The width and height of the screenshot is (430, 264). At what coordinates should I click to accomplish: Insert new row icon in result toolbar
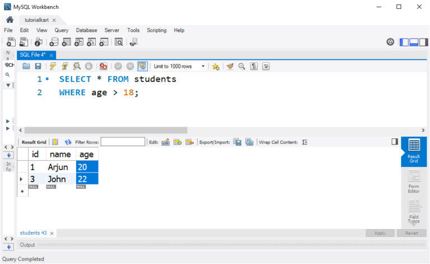[x=177, y=142]
